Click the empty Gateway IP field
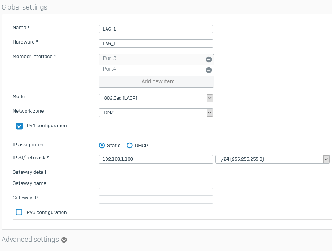 156,199
